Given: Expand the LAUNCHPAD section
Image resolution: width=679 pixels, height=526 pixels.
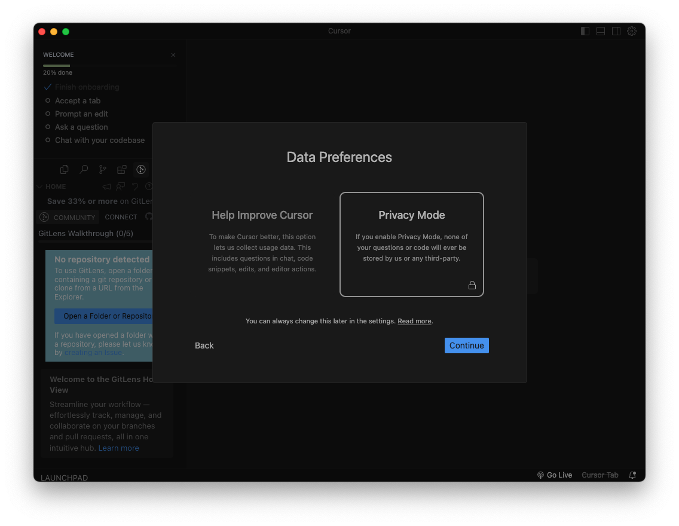Looking at the screenshot, I should pyautogui.click(x=64, y=478).
